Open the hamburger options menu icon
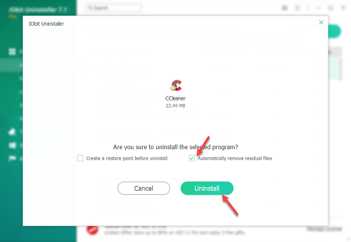 pos(297,8)
